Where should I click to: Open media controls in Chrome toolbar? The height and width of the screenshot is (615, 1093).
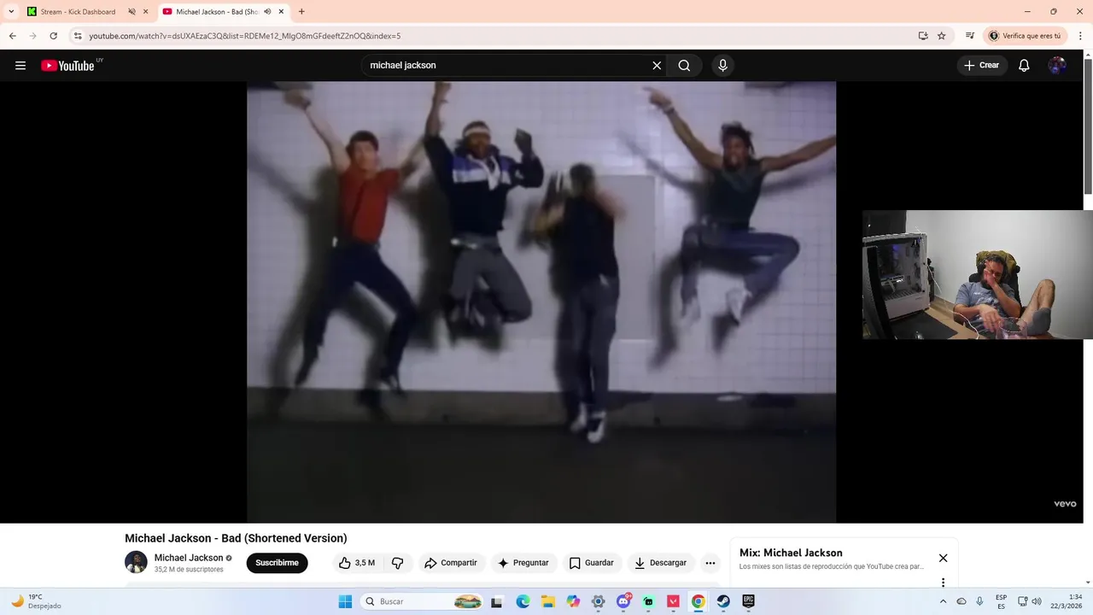970,36
